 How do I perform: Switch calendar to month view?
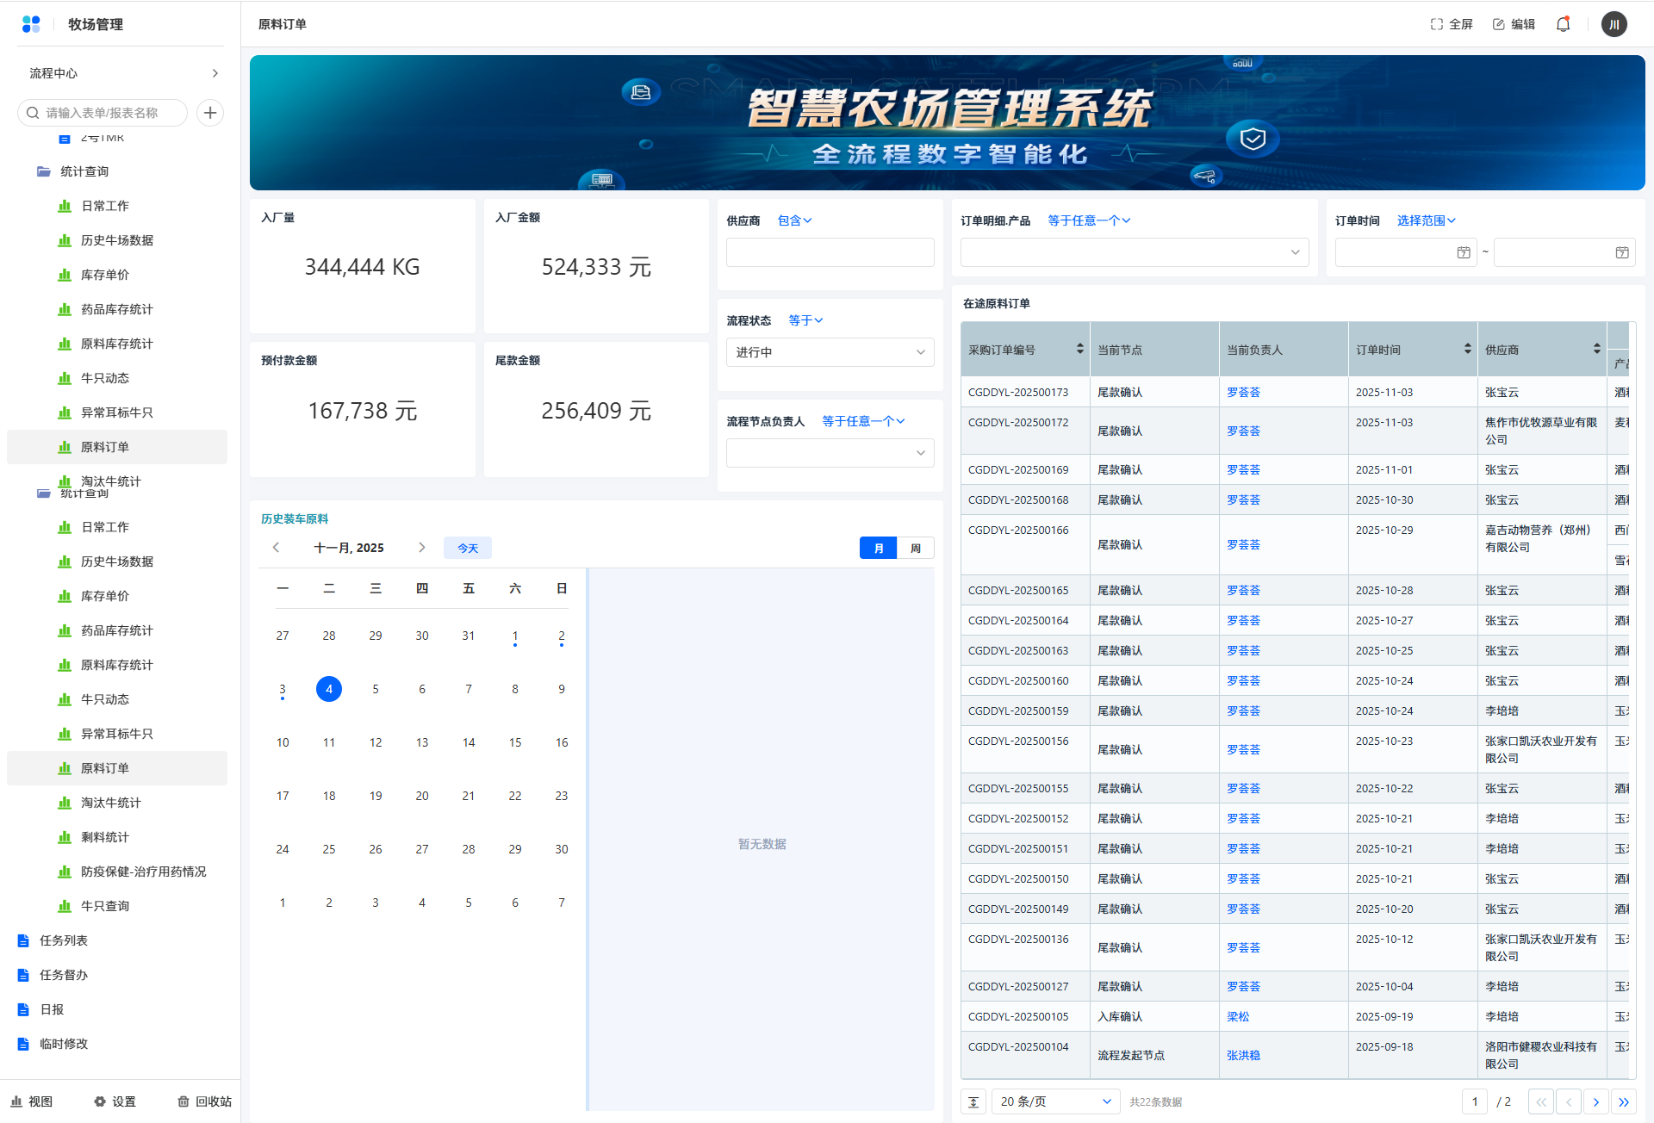coord(878,548)
